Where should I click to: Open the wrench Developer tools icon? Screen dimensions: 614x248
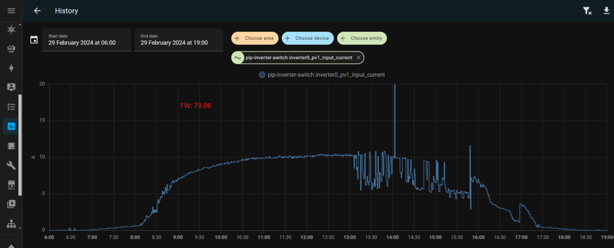tap(11, 165)
